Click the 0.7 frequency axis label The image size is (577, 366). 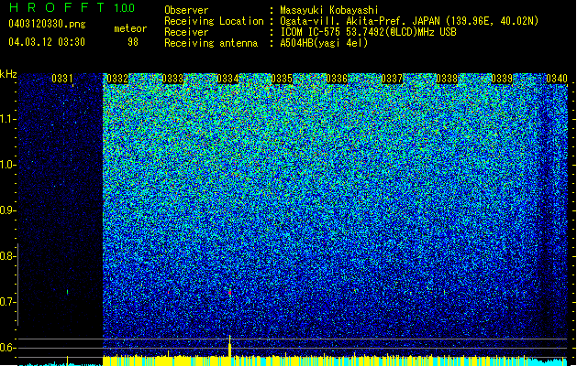coord(6,302)
